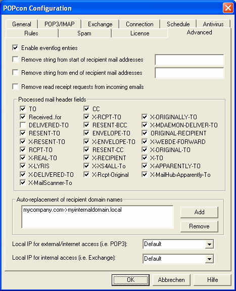Toggle the X-ORIGINALLY-TO checkbox
Screen dimensions: 236x291
point(145,117)
